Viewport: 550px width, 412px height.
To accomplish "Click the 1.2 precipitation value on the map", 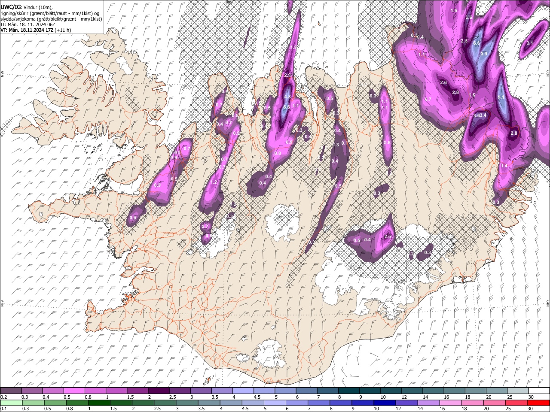I will [x=214, y=182].
